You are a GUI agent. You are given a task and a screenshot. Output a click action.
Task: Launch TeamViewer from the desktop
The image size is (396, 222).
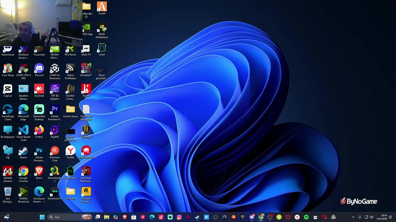(x=8, y=51)
